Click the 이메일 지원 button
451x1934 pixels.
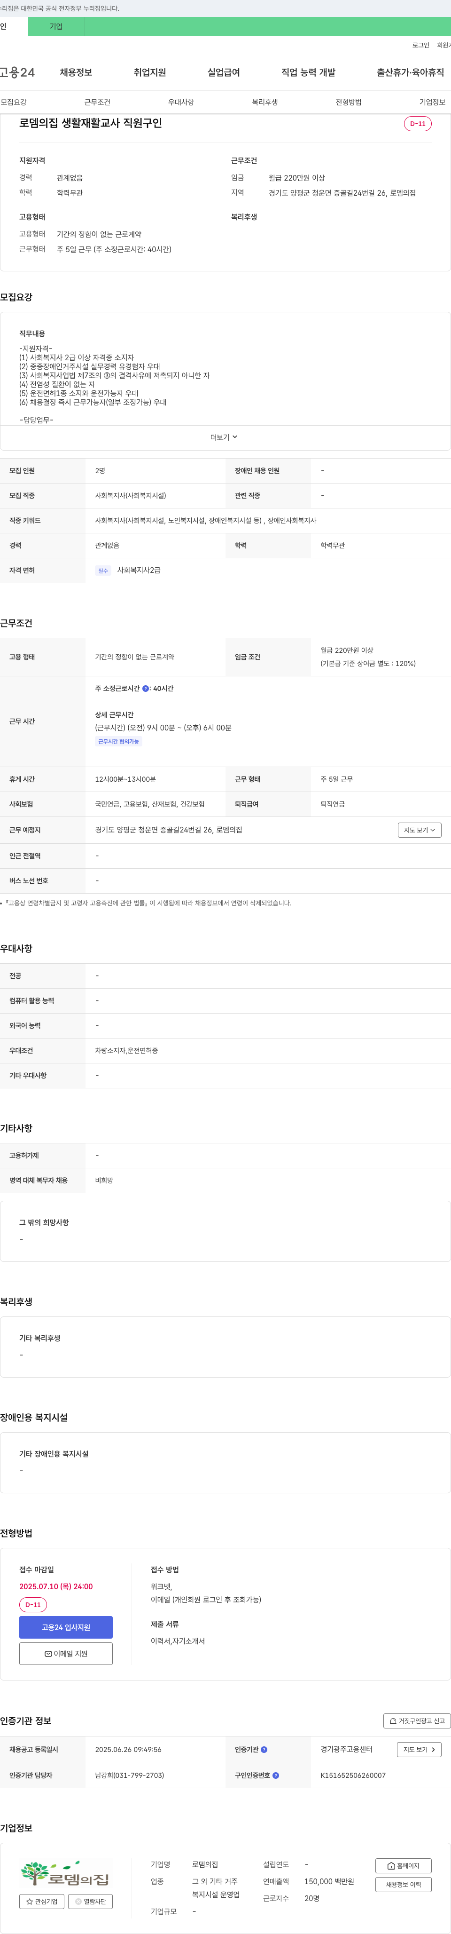pos(66,1653)
